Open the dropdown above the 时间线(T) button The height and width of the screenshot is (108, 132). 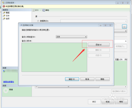(x=126, y=41)
